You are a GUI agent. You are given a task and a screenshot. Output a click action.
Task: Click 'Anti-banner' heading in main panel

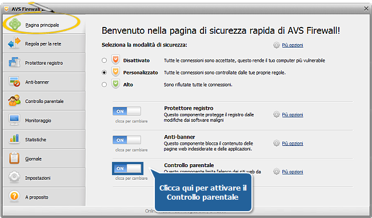point(179,137)
